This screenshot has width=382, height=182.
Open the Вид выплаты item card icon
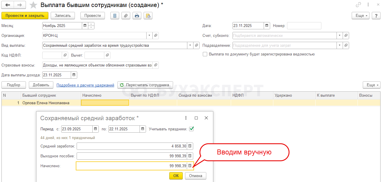click(x=197, y=45)
